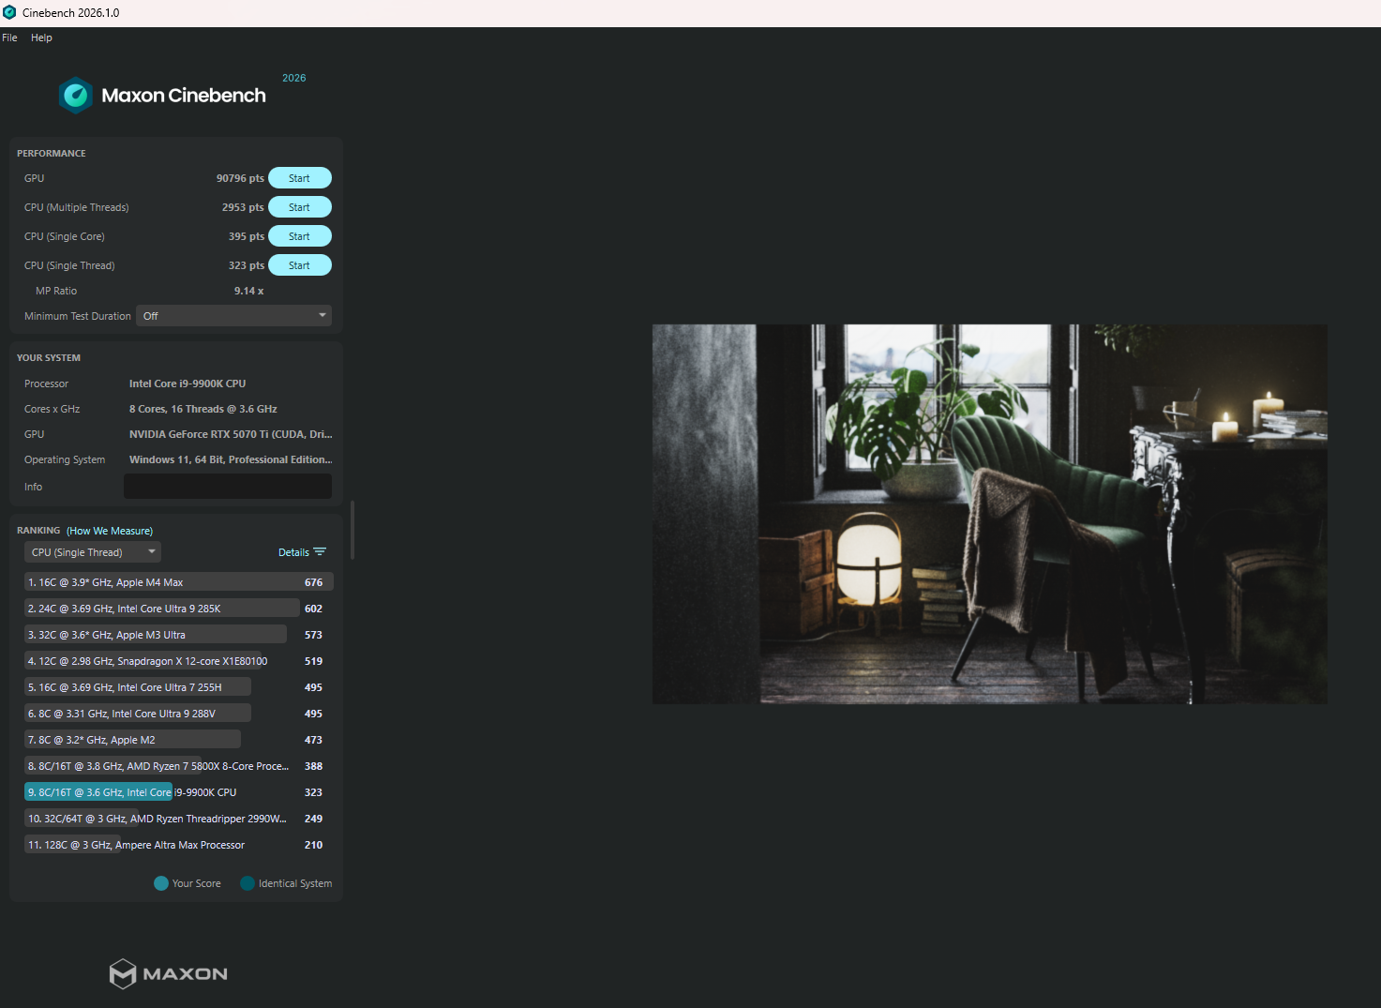
Task: Start the CPU (Multiple Threads) test
Action: click(x=300, y=207)
